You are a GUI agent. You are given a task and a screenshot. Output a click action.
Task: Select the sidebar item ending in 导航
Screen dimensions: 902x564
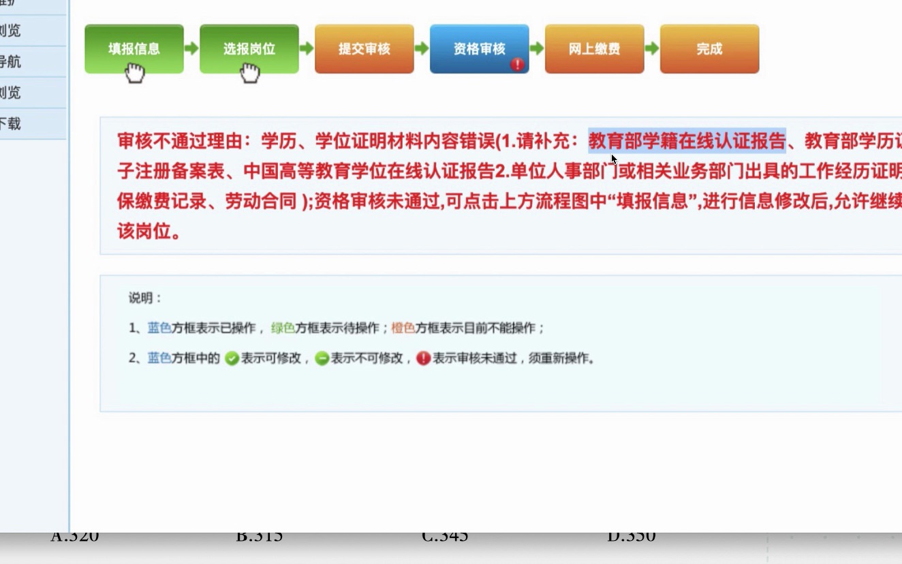coord(33,62)
